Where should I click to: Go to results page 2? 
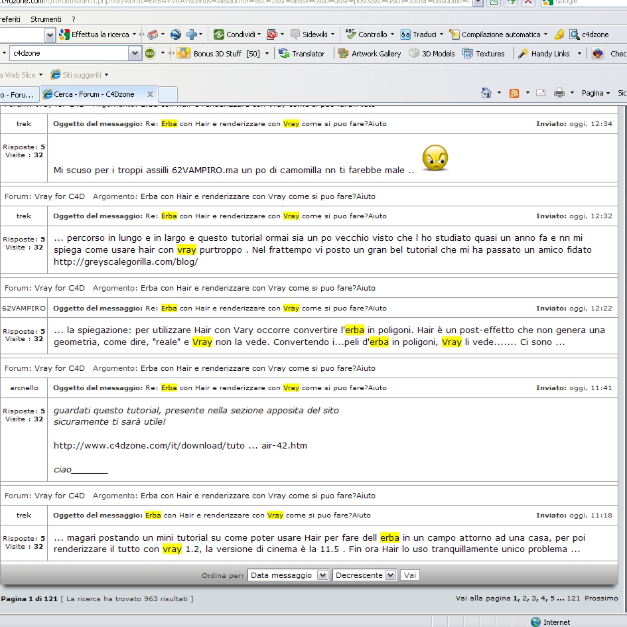click(x=523, y=598)
